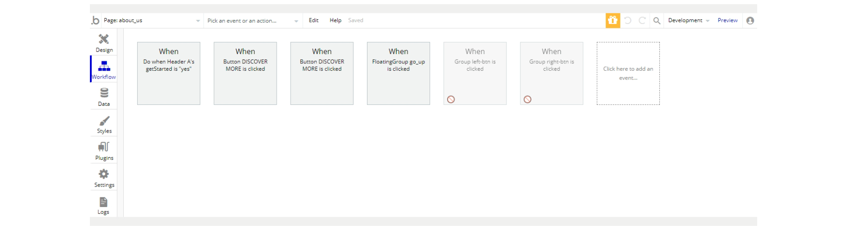
Task: Open the Logs document icon
Action: [x=103, y=202]
